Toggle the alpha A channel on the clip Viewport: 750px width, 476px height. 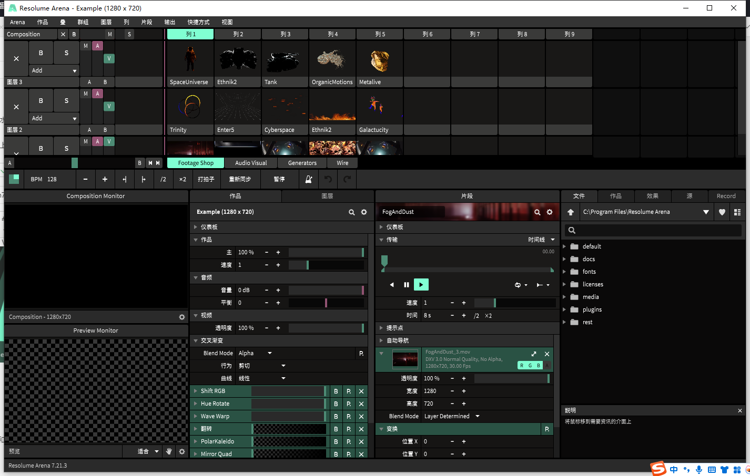click(x=547, y=366)
